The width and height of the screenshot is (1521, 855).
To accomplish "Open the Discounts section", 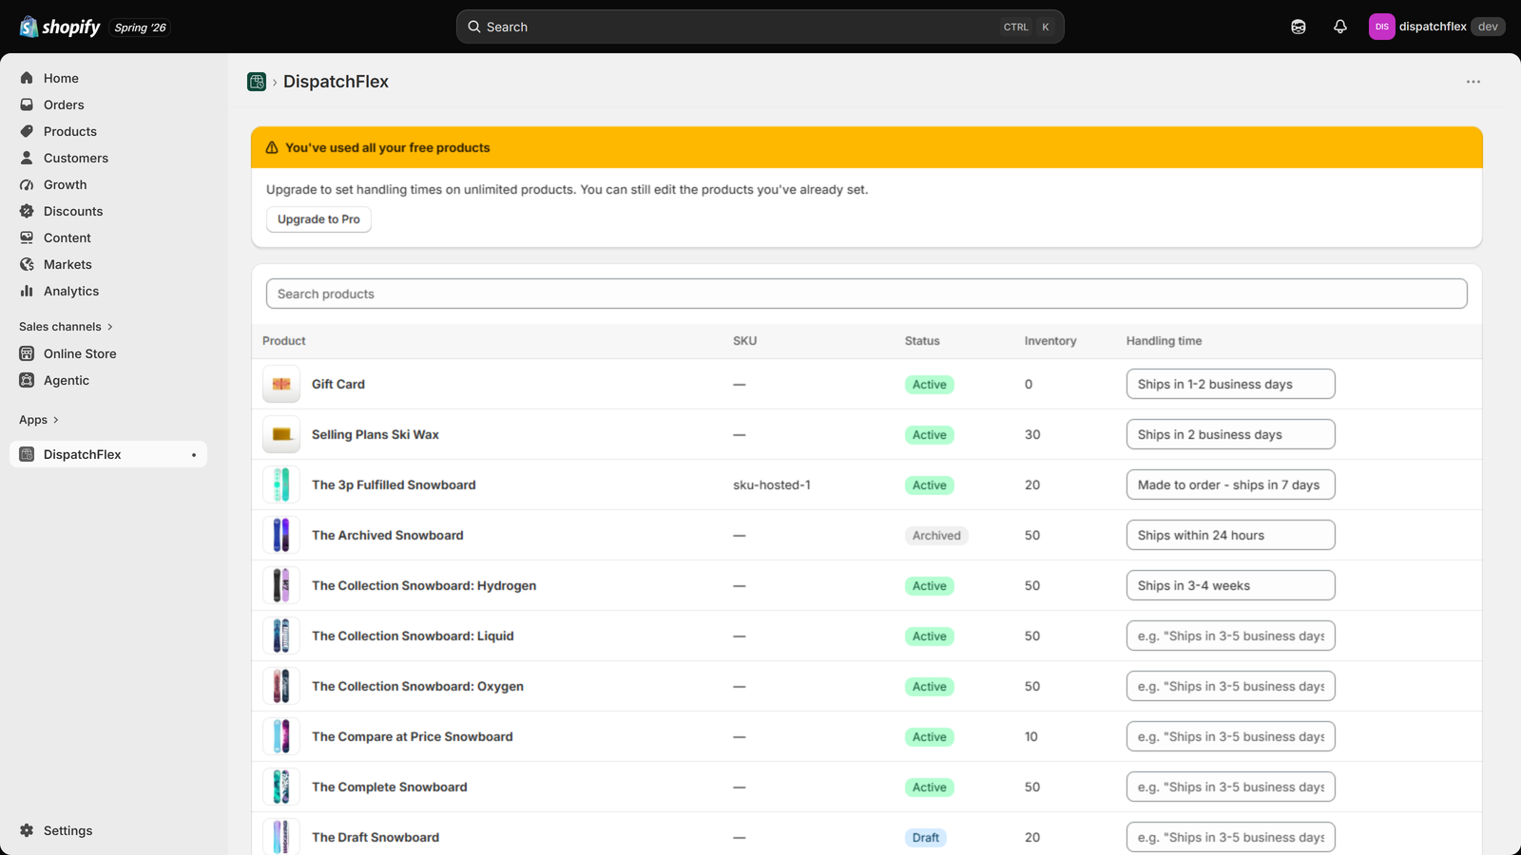I will click(x=108, y=211).
